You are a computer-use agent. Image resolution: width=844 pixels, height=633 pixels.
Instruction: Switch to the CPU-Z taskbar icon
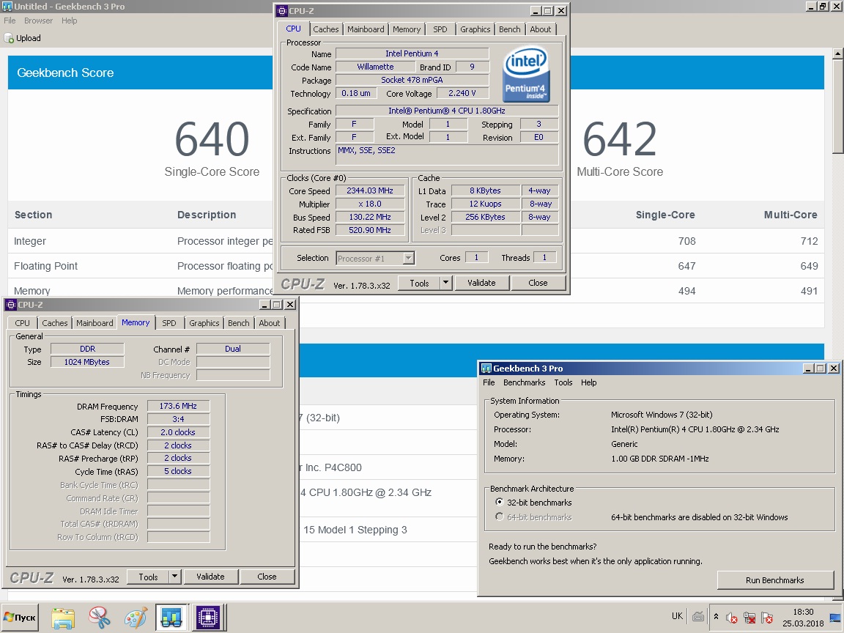point(208,618)
